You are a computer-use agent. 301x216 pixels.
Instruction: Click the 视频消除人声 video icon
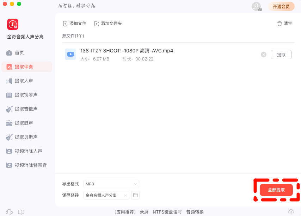click(9, 151)
